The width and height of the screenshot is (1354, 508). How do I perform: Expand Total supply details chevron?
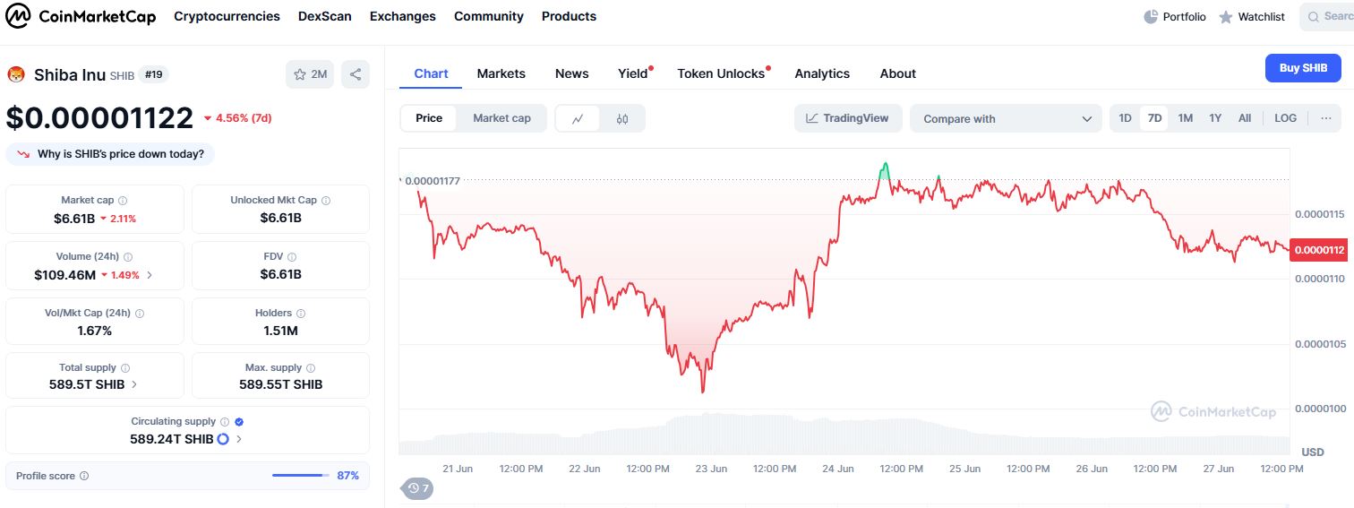point(134,384)
